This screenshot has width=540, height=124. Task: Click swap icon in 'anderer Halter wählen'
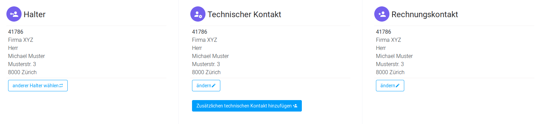(61, 86)
